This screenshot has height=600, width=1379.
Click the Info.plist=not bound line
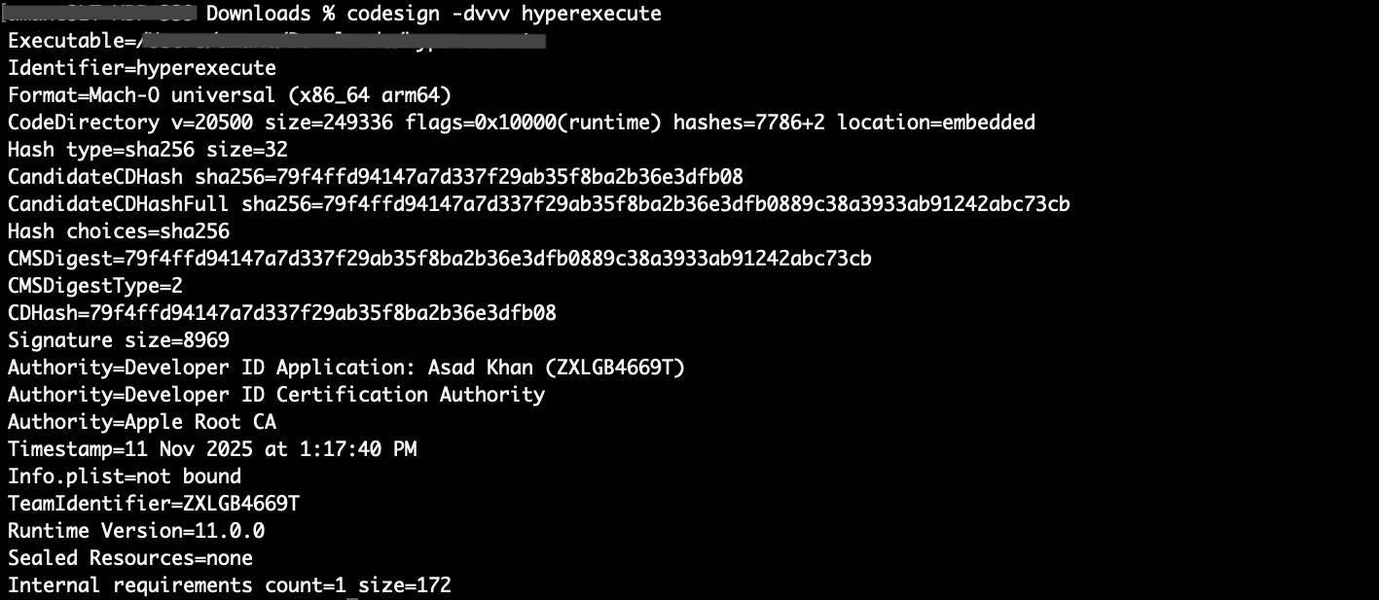click(125, 476)
